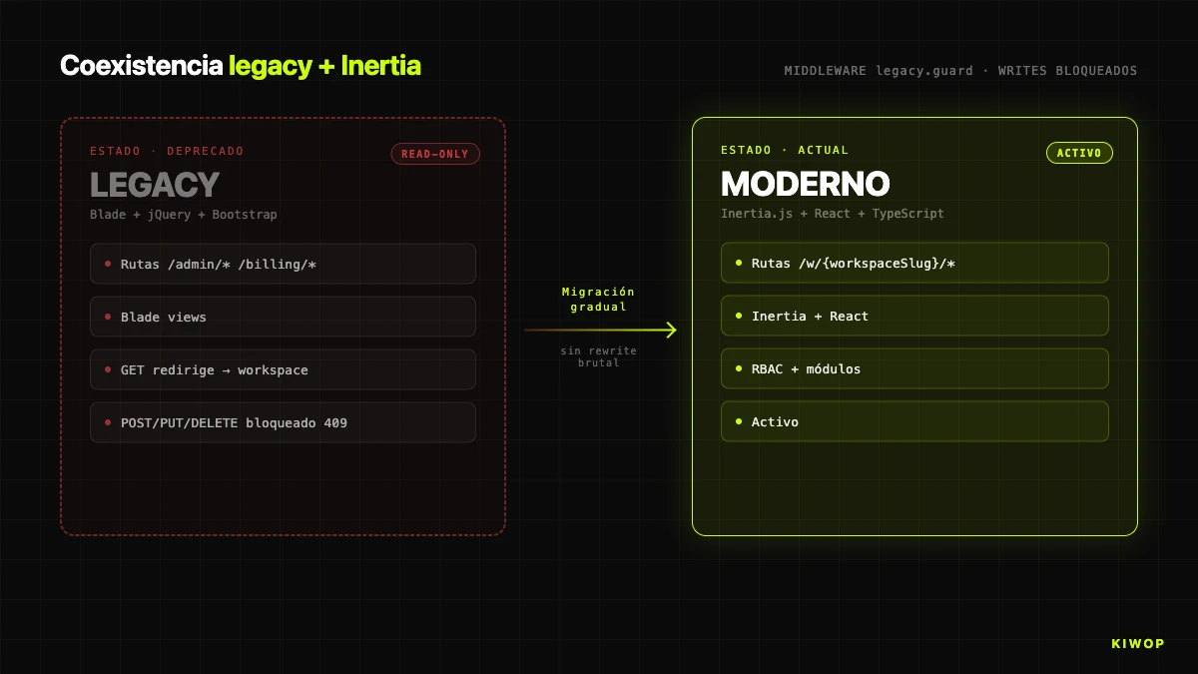Screen dimensions: 1198x674
Task: Click the green bullet next to Inertia + React
Action: click(x=739, y=316)
